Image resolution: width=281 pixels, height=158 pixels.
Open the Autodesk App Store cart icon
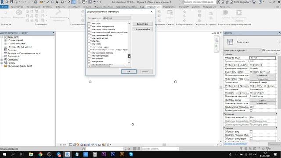[x=254, y=2]
